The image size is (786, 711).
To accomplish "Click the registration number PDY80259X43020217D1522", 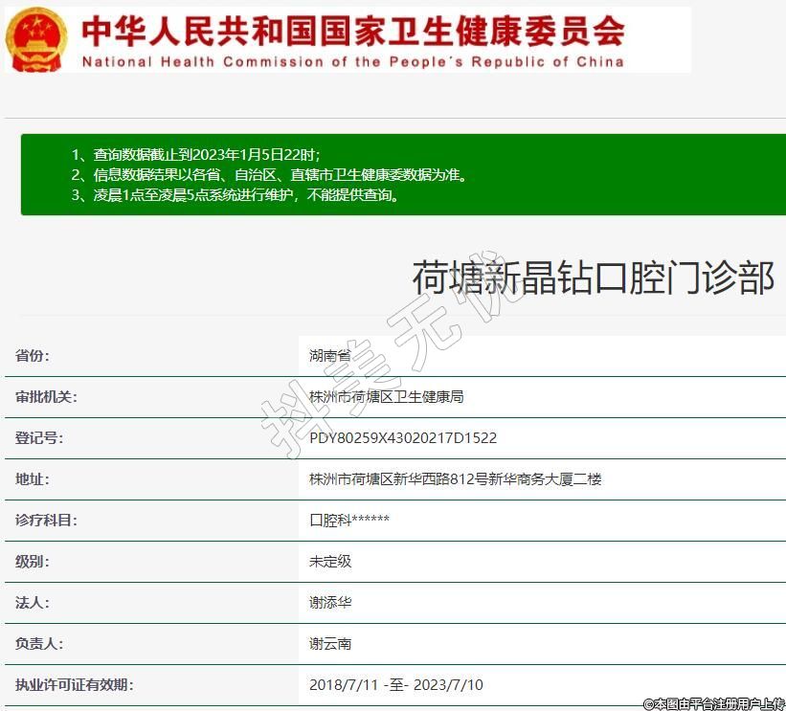I will pos(403,438).
